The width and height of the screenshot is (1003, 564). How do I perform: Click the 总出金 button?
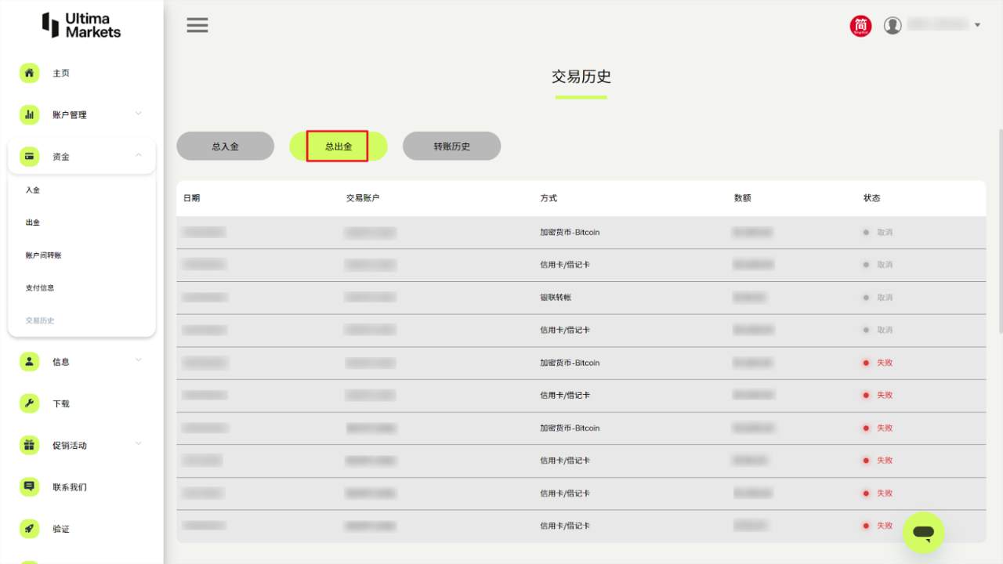click(338, 146)
